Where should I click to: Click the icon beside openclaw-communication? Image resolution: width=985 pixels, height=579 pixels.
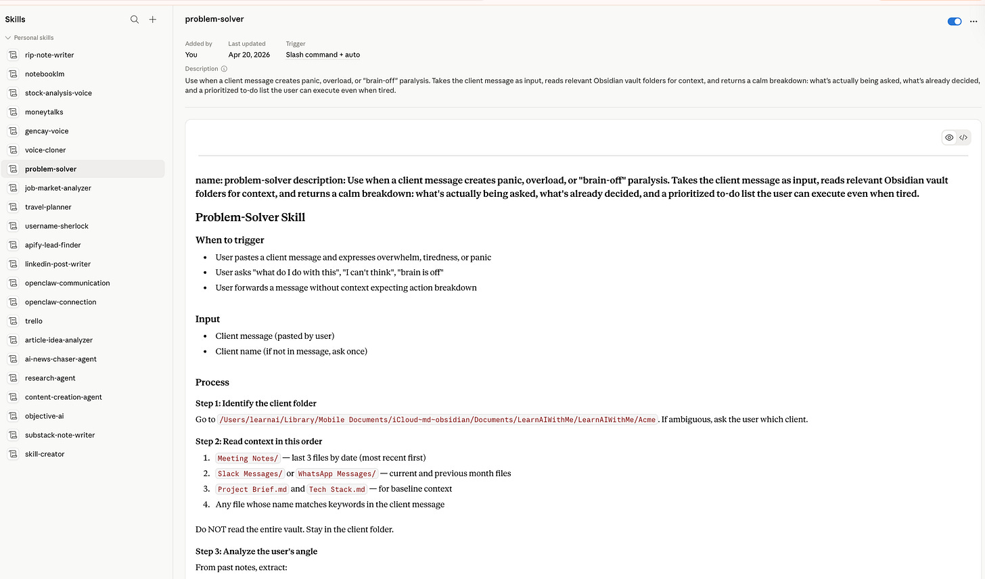13,282
